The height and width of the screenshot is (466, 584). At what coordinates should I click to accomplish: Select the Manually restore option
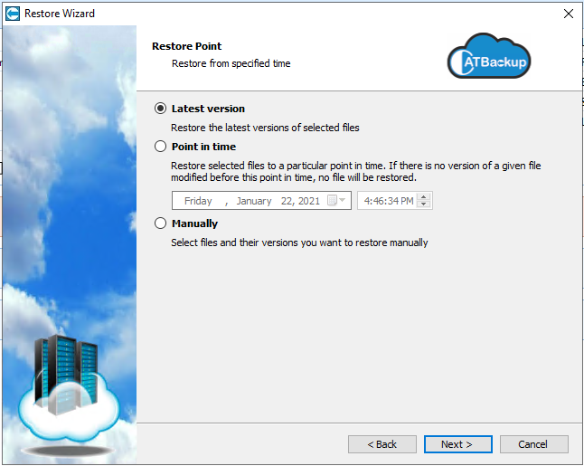tap(161, 223)
